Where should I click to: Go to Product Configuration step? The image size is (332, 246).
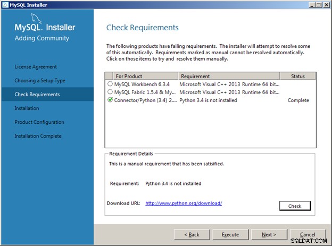tap(39, 122)
